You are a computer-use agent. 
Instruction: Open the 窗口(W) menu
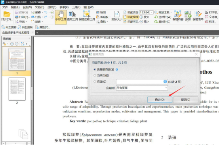88,7
